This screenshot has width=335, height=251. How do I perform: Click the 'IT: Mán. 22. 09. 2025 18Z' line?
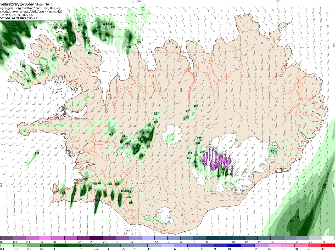pyautogui.click(x=17, y=15)
